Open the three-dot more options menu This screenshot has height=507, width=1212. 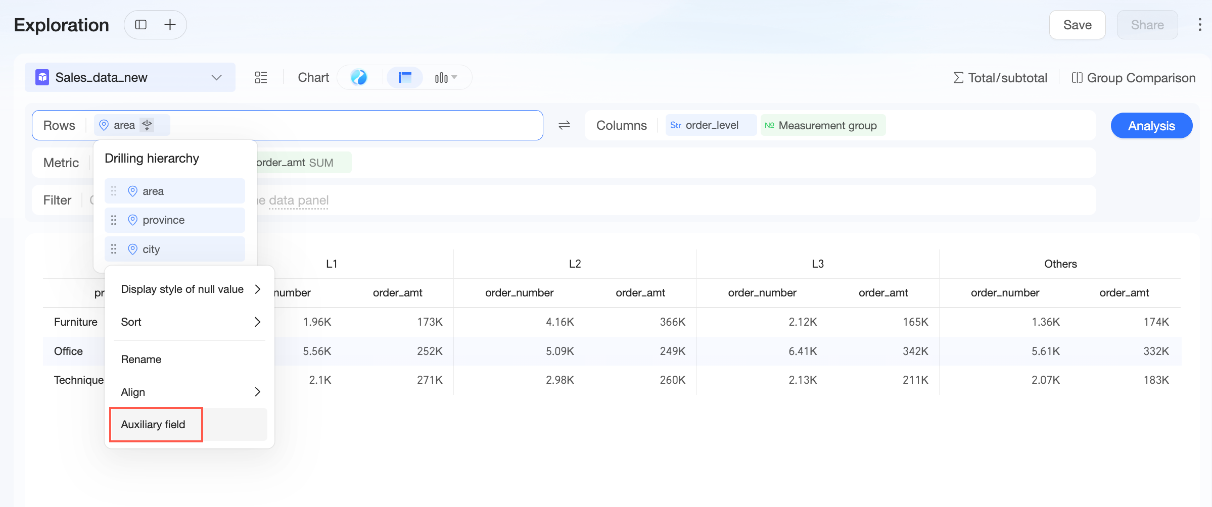pyautogui.click(x=1199, y=25)
